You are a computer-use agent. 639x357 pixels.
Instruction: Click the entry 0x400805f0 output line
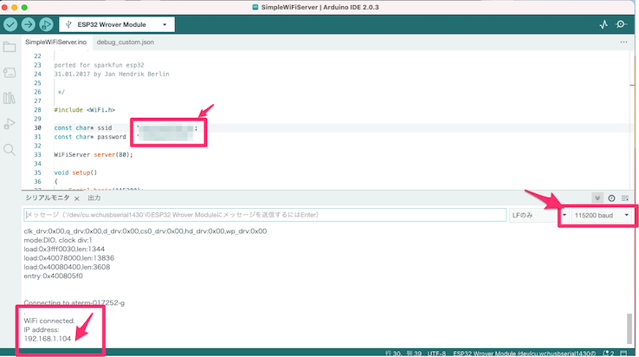click(x=54, y=276)
